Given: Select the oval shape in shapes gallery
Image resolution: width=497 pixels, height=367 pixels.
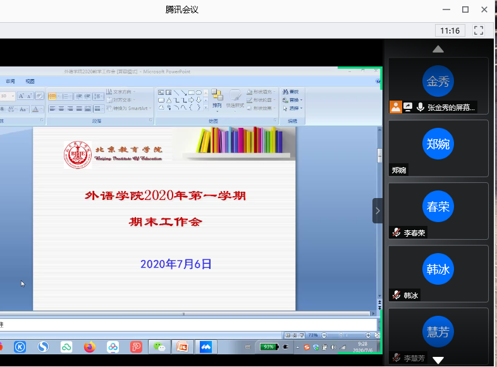Looking at the screenshot, I should click(x=199, y=92).
